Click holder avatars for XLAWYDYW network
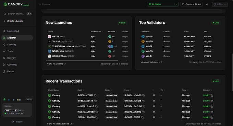This screenshot has height=126, width=233. coord(111,46)
